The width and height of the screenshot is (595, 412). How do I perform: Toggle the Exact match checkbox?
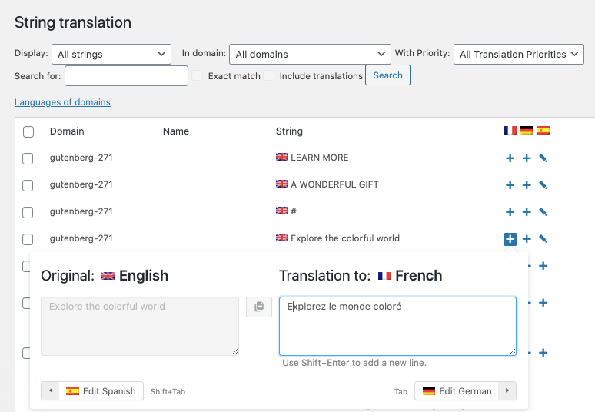point(198,76)
